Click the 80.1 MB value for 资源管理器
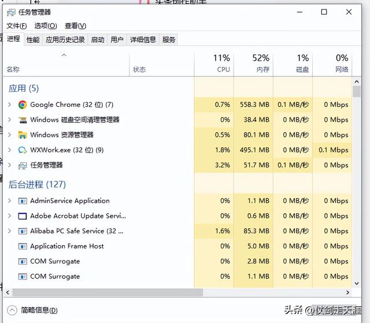The image size is (370, 323). [256, 135]
